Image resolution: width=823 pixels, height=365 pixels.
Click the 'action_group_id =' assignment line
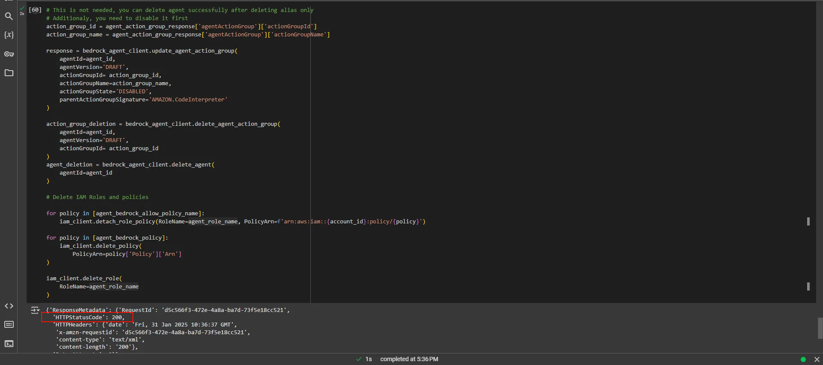(x=181, y=26)
